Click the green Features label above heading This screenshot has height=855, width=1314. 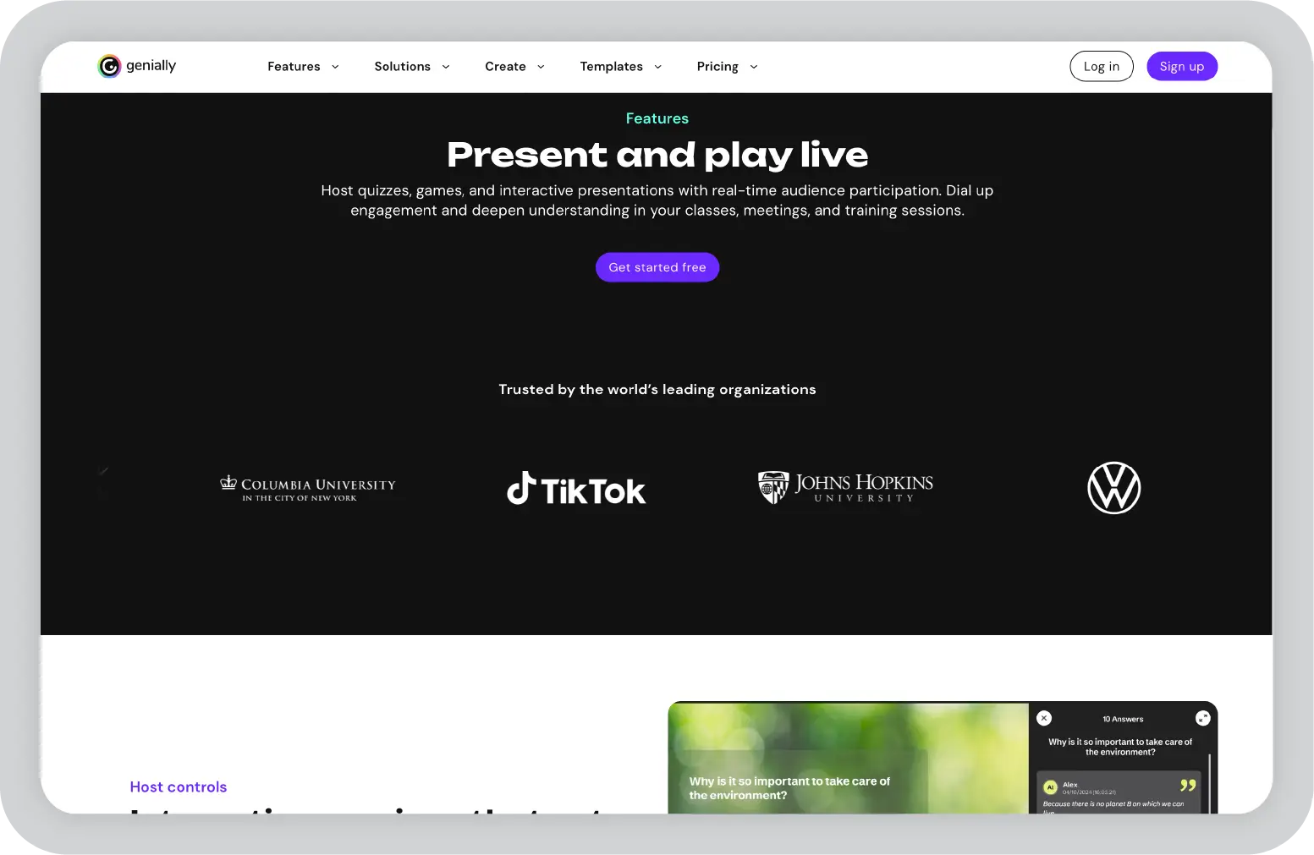(657, 118)
